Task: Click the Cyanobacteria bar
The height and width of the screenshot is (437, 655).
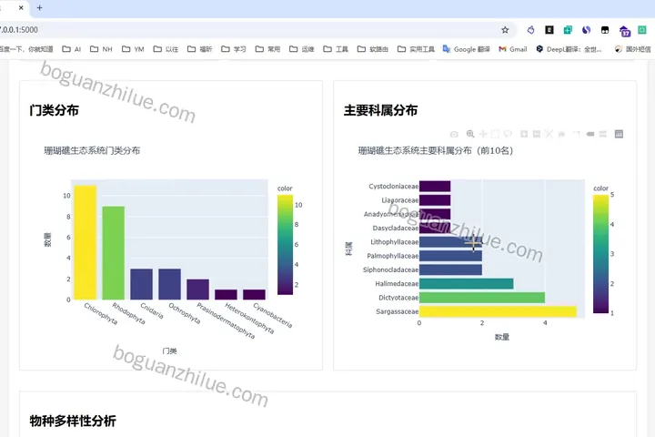Action: [254, 294]
